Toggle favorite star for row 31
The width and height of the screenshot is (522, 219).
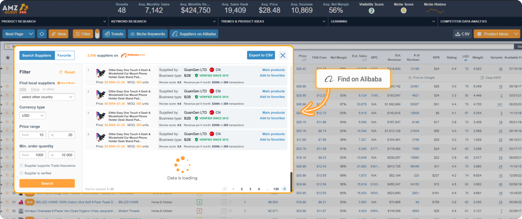[7, 202]
